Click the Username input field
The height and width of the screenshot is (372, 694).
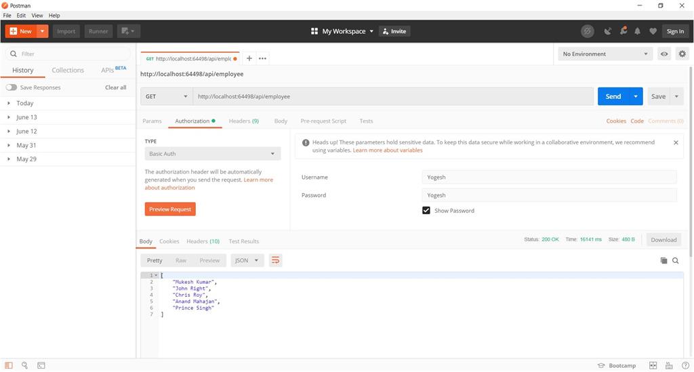549,178
